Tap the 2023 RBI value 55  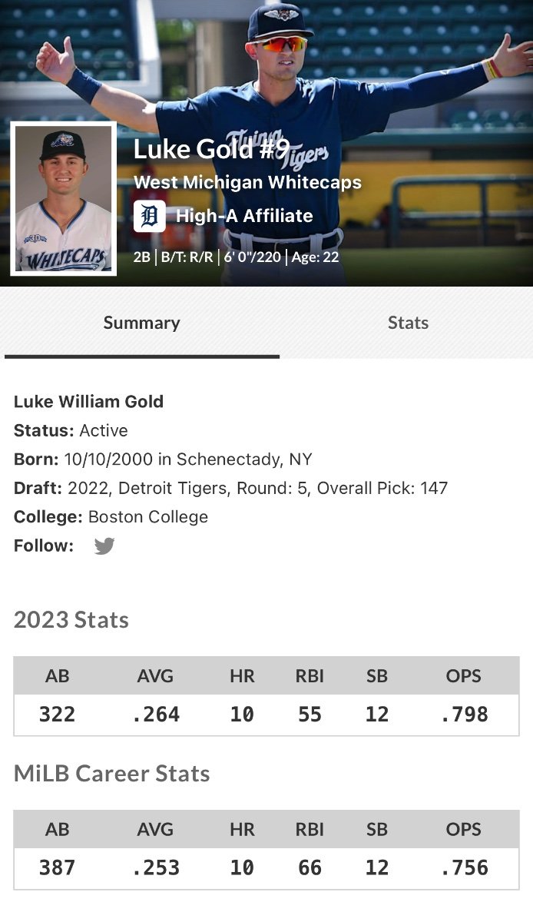(310, 715)
